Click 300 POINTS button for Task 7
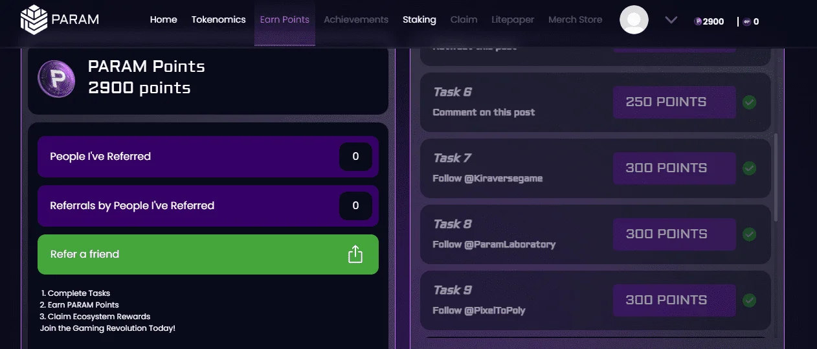 674,168
